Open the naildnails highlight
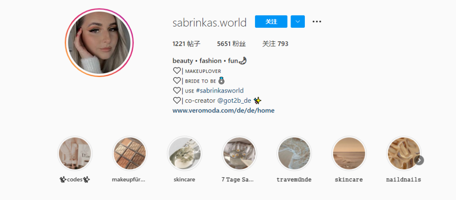The image size is (456, 200). coord(403,154)
